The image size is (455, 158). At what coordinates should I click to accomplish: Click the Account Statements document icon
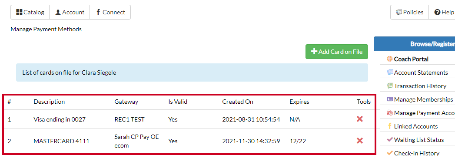pyautogui.click(x=390, y=72)
